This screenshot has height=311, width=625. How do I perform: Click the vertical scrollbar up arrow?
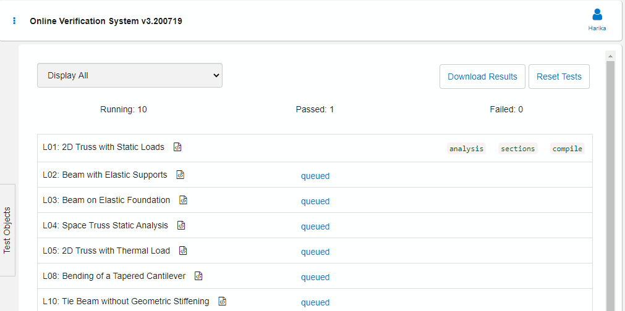[x=610, y=56]
